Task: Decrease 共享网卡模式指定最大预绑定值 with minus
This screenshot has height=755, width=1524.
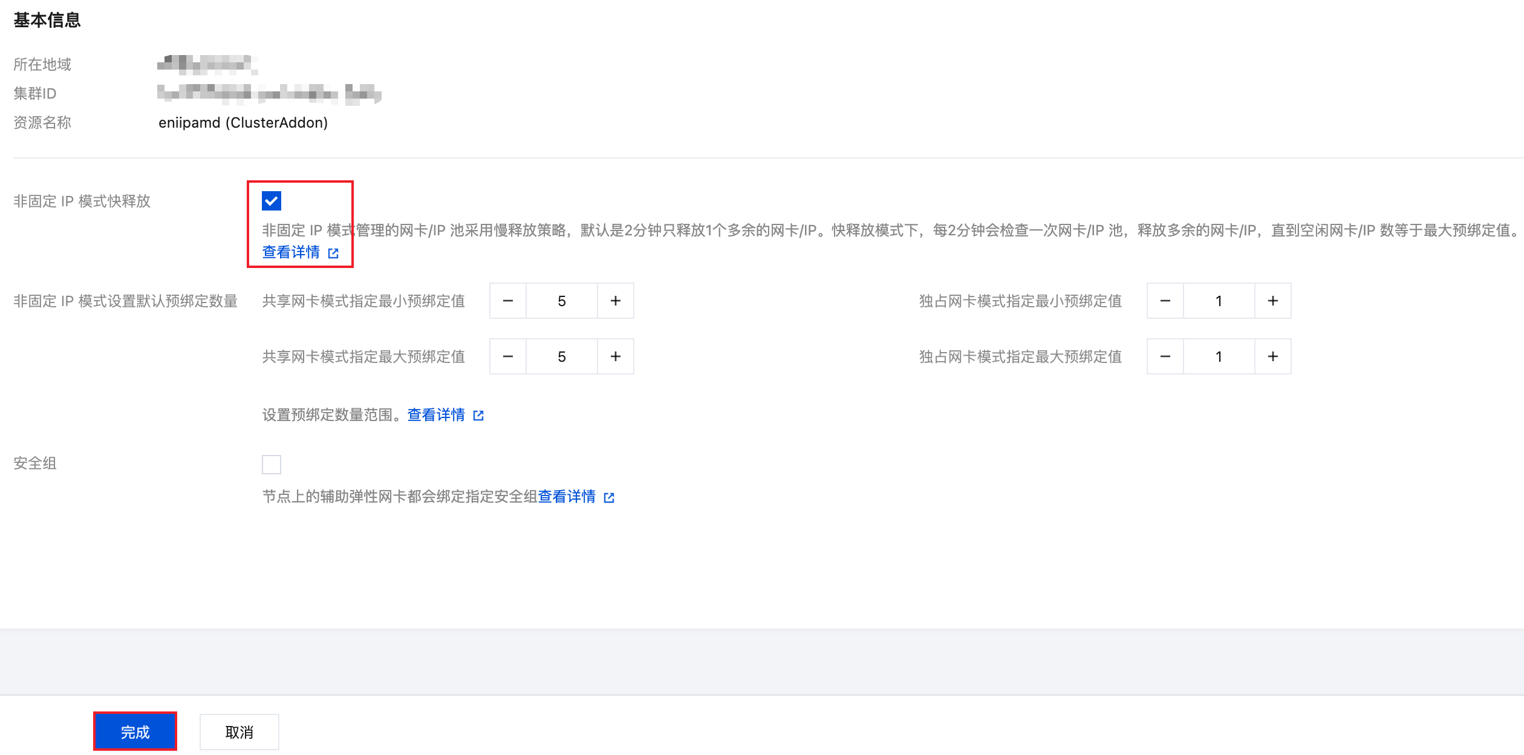Action: point(508,356)
